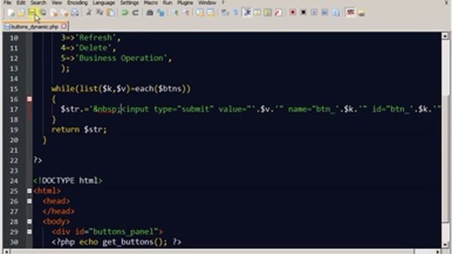This screenshot has width=452, height=254.
Task: Open the Edit menu
Action: coord(20,3)
